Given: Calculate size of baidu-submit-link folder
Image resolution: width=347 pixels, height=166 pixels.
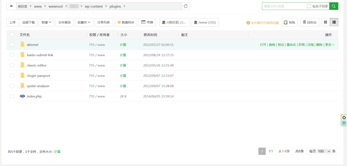Looking at the screenshot, I should coord(123,55).
